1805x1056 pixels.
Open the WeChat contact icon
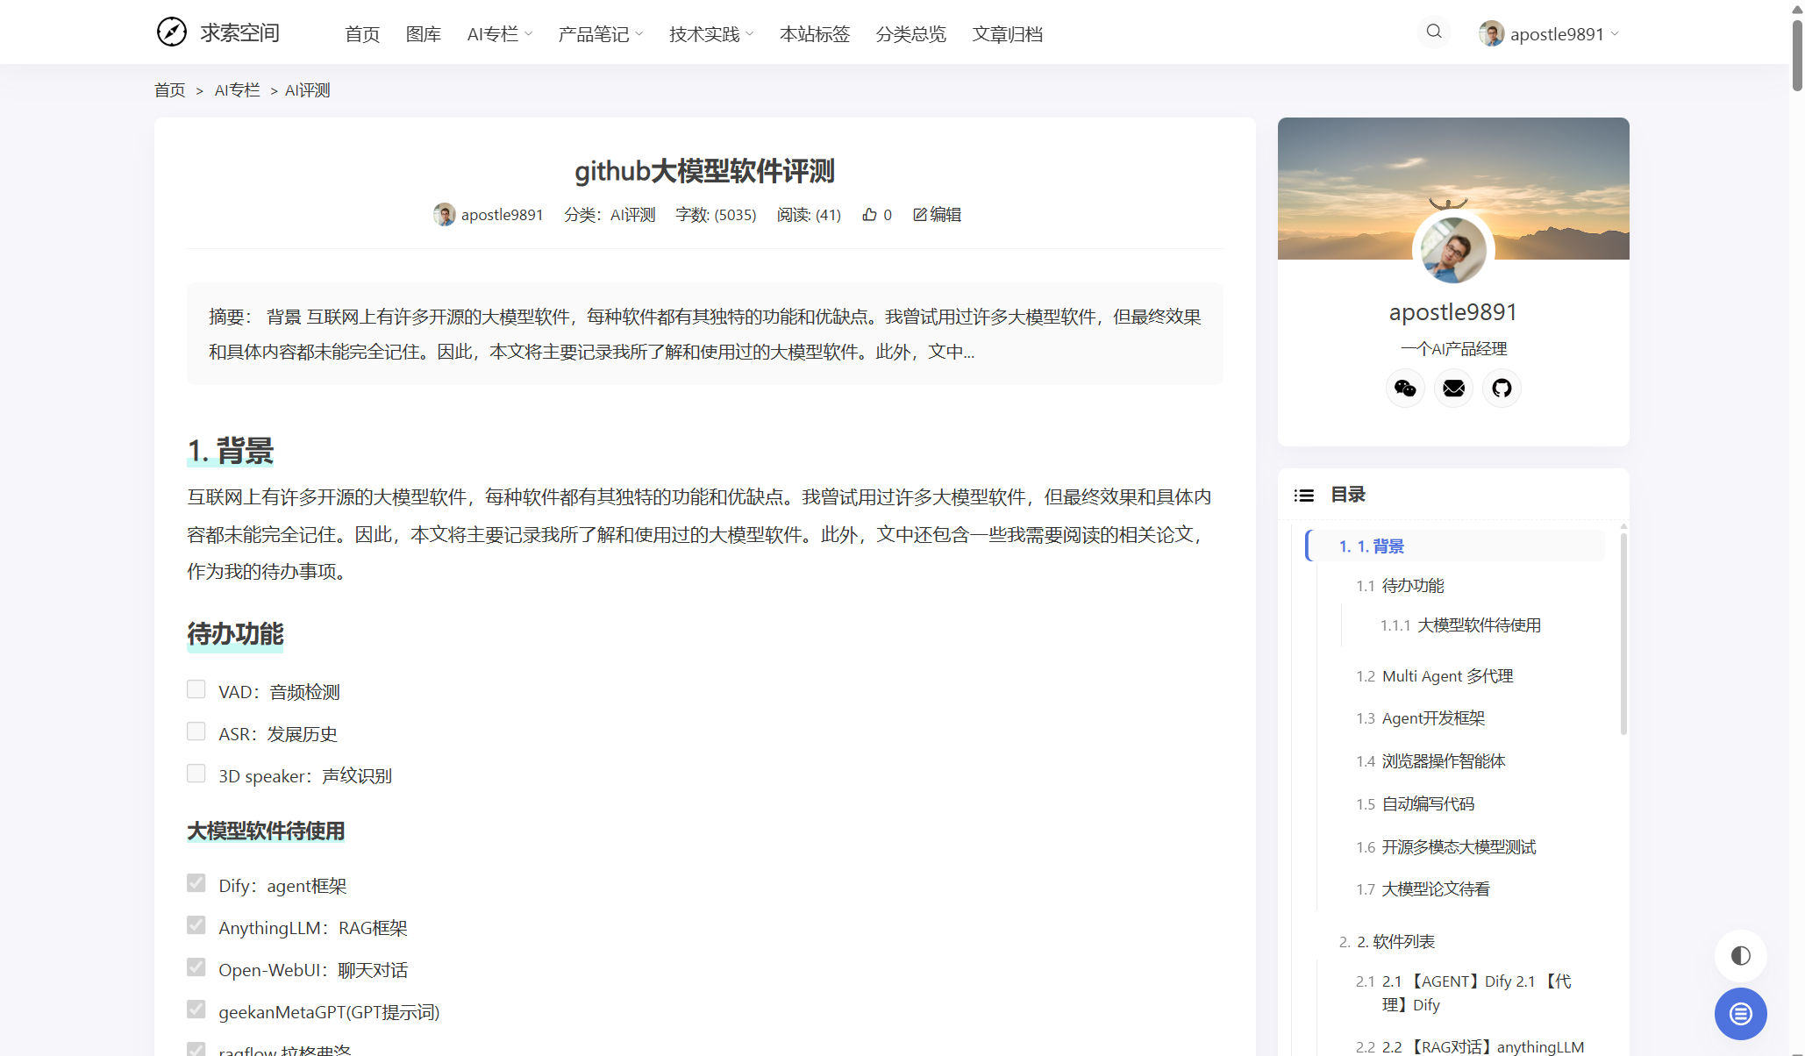point(1405,389)
